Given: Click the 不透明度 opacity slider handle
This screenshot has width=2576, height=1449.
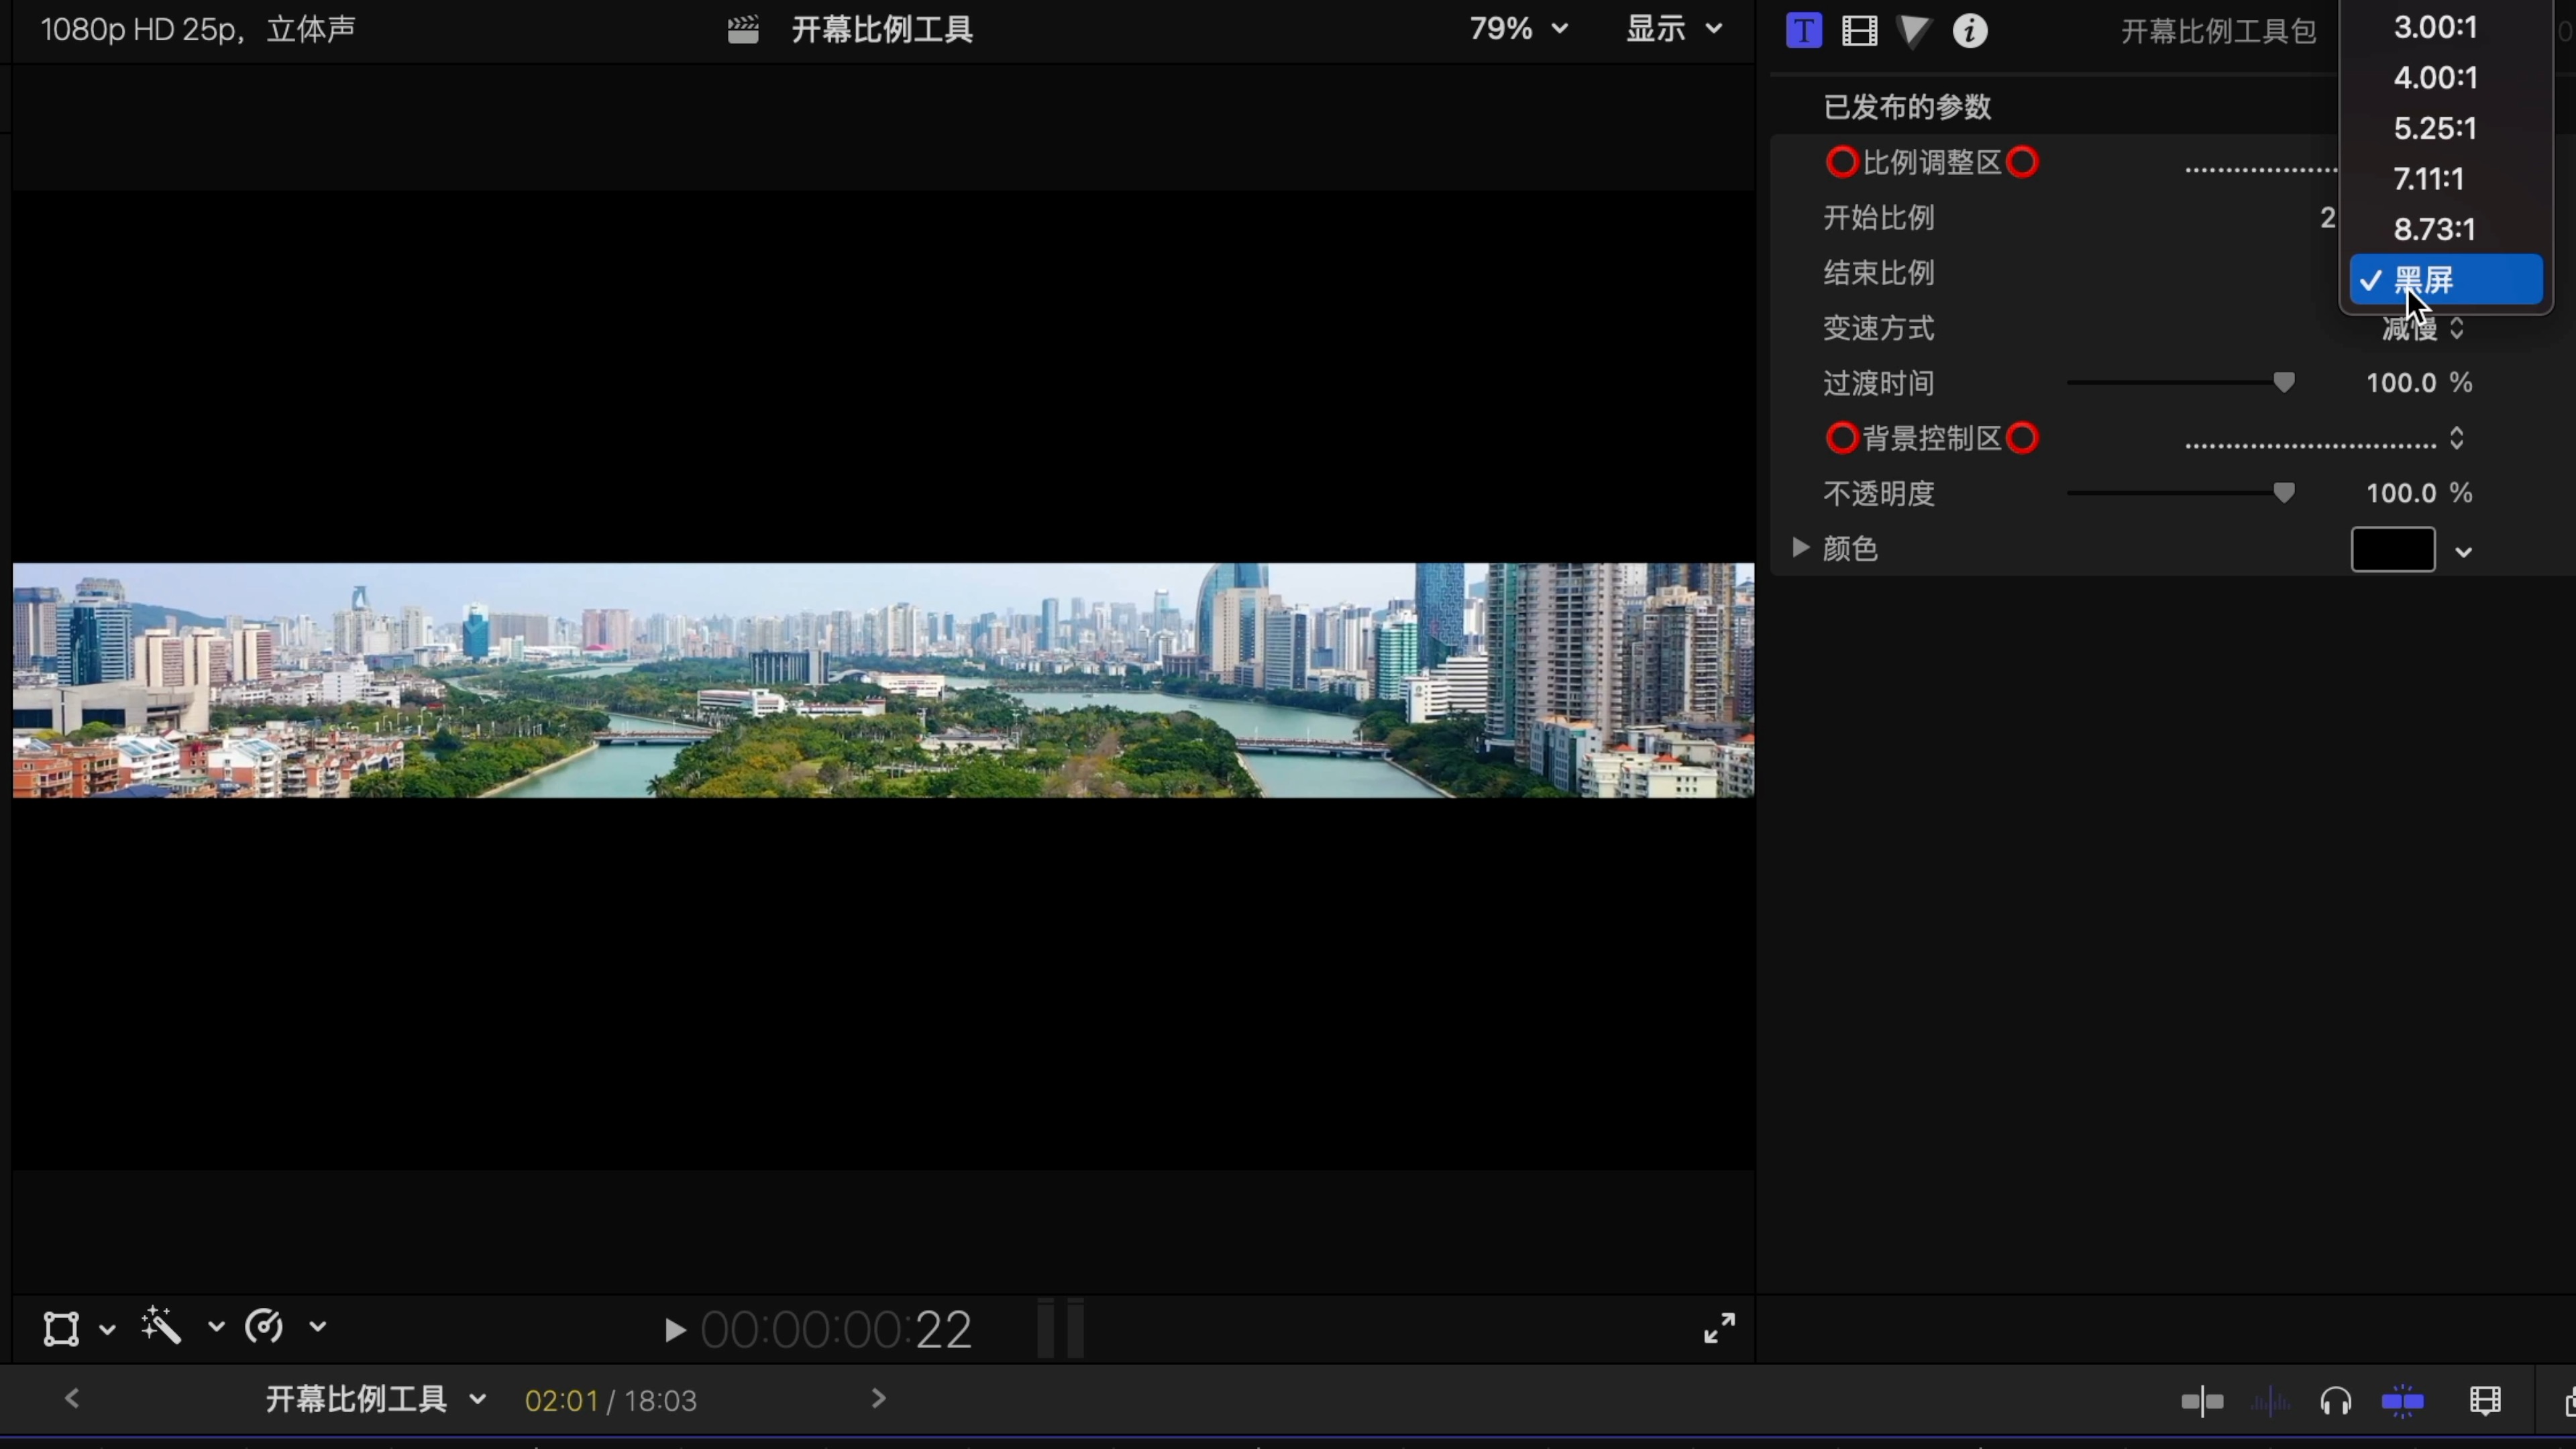Looking at the screenshot, I should click(2284, 493).
